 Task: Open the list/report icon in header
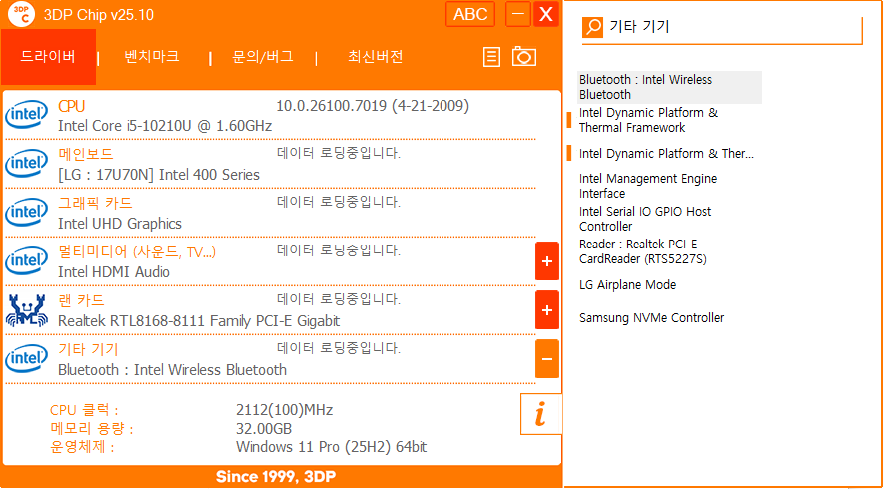pos(491,57)
